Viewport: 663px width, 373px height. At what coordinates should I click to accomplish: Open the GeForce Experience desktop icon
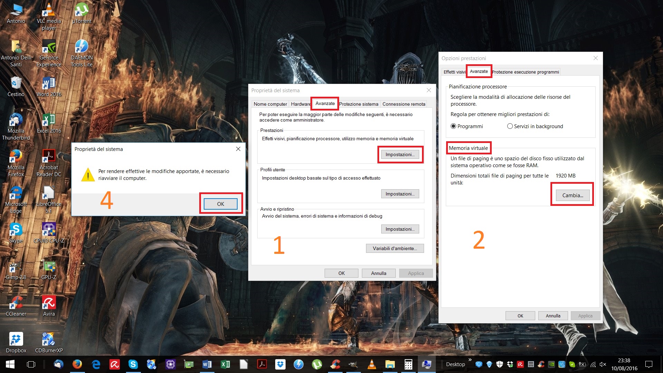click(x=49, y=53)
